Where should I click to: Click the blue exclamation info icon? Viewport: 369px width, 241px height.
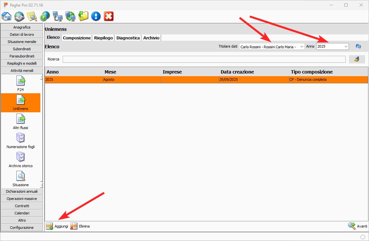[96, 16]
